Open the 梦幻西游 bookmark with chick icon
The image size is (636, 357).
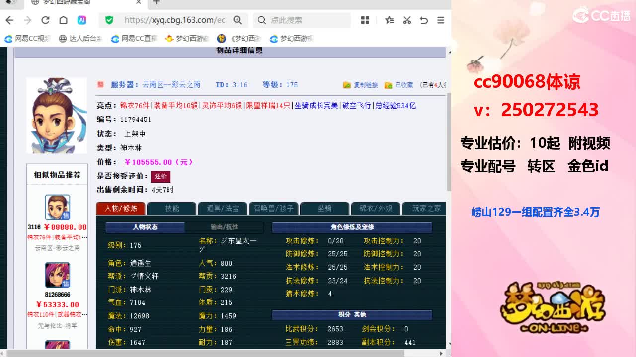point(187,39)
